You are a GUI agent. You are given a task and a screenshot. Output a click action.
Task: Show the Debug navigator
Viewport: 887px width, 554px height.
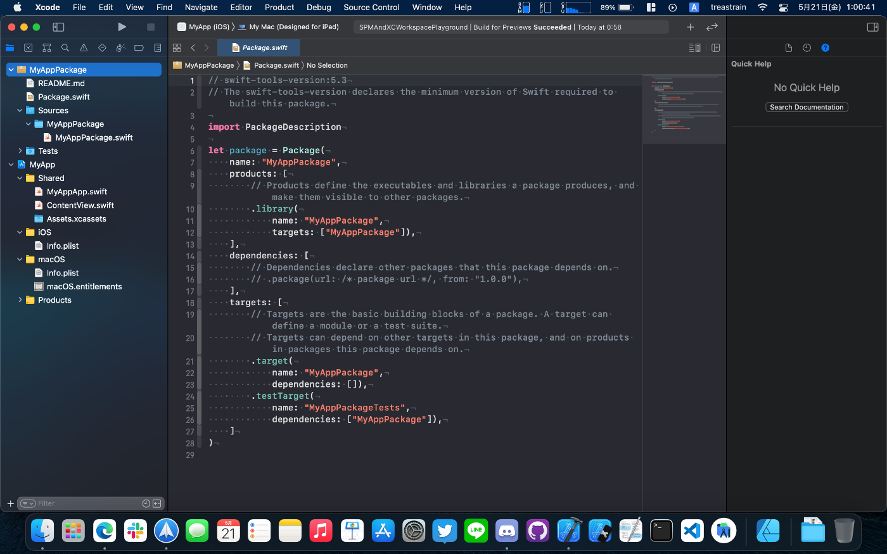pyautogui.click(x=120, y=47)
